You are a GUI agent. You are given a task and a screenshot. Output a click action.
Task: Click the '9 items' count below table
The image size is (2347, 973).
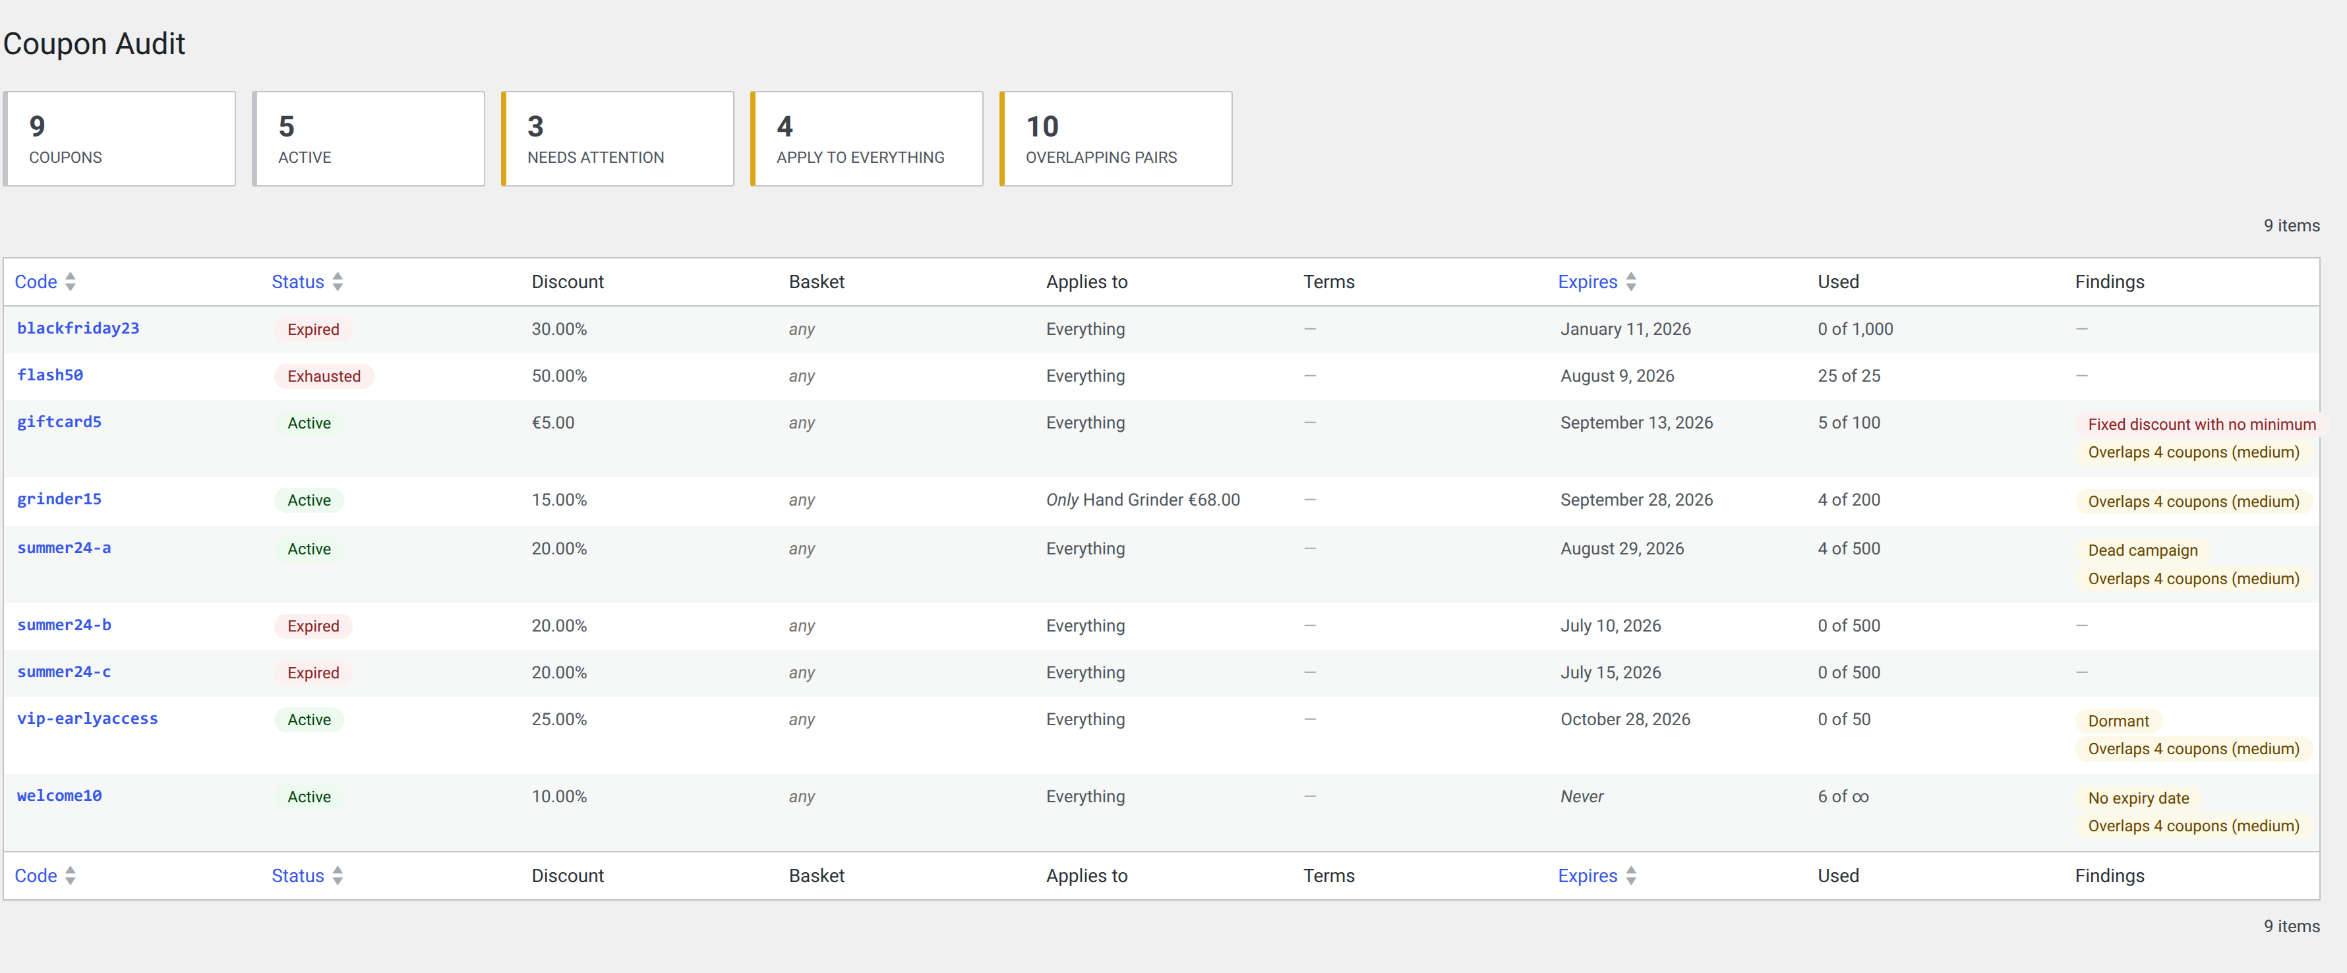click(2292, 927)
